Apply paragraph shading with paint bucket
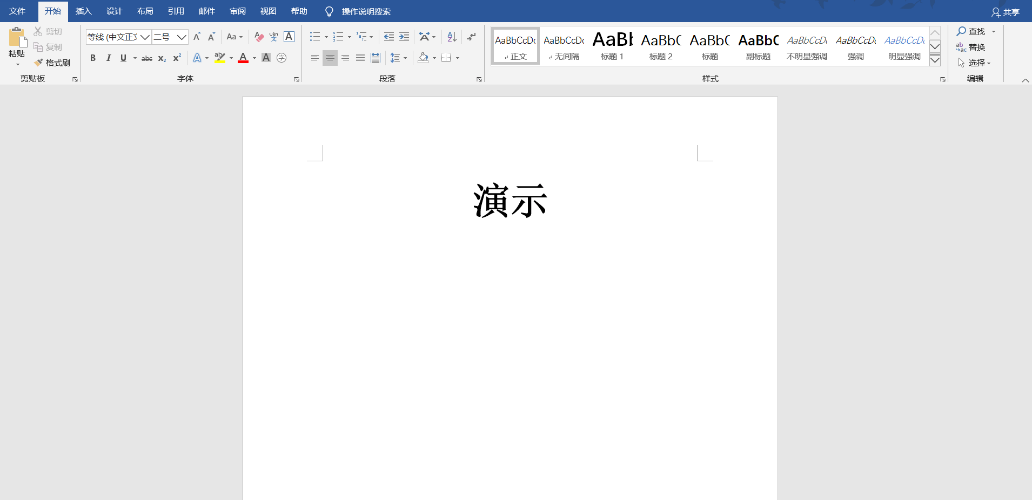 (424, 58)
